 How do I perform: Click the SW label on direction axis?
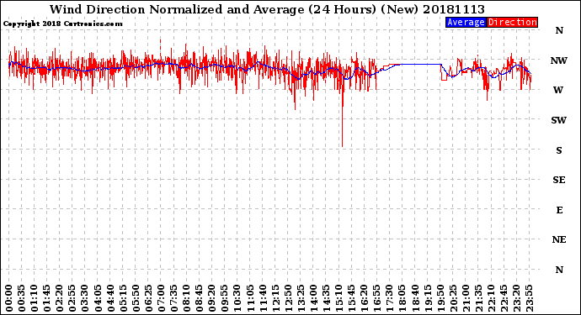pyautogui.click(x=559, y=120)
